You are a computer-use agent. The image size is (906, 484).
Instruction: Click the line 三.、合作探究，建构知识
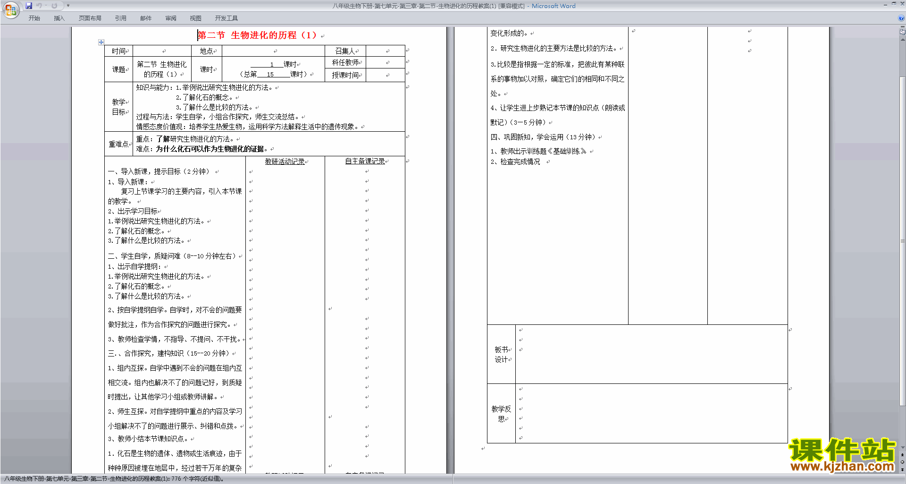point(169,353)
